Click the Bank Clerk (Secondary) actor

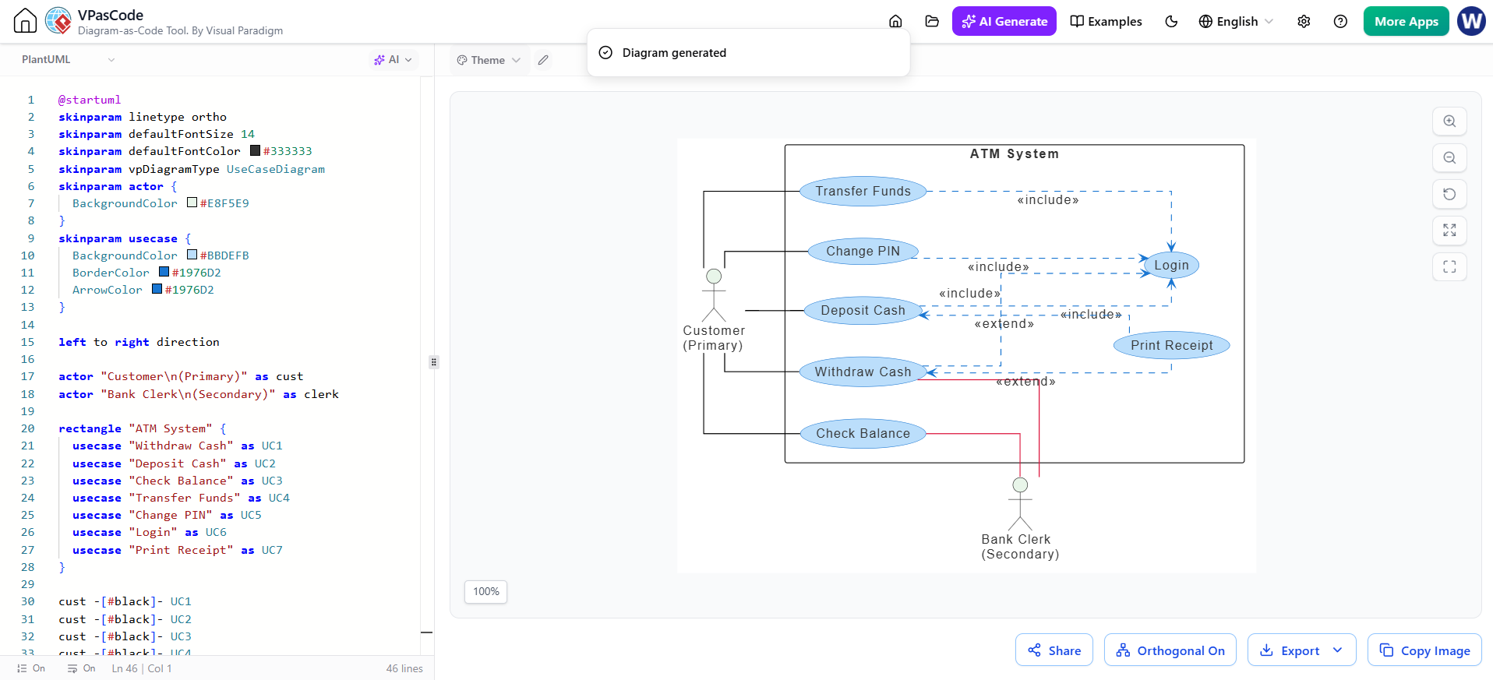(1020, 519)
